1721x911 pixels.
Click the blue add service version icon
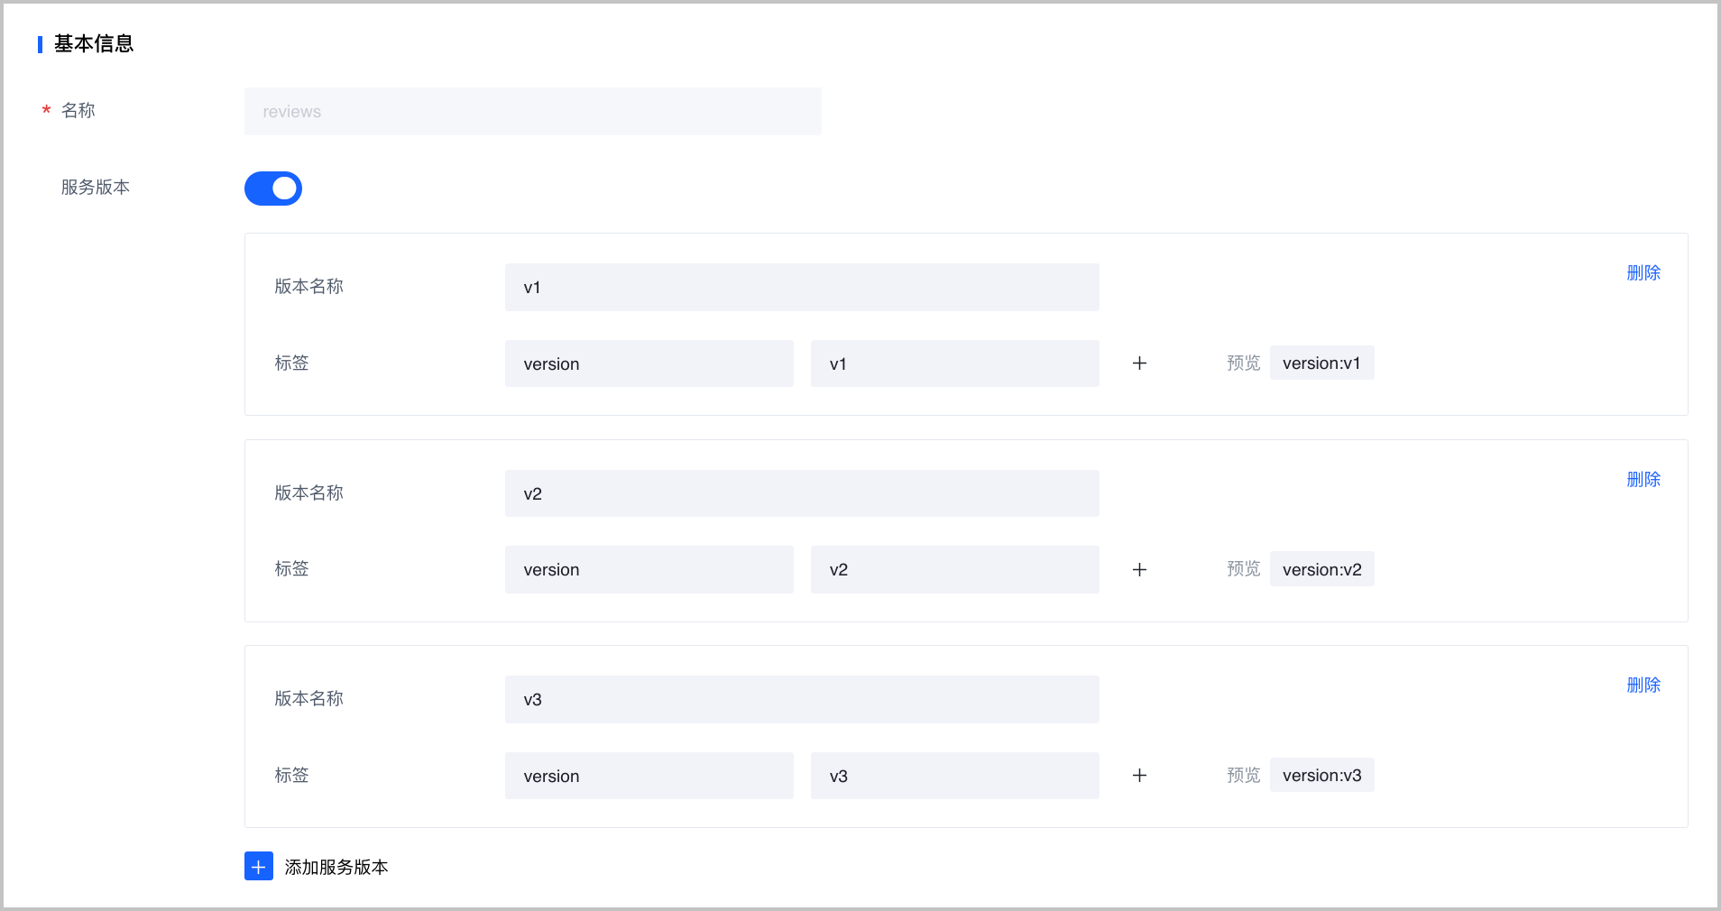[258, 867]
